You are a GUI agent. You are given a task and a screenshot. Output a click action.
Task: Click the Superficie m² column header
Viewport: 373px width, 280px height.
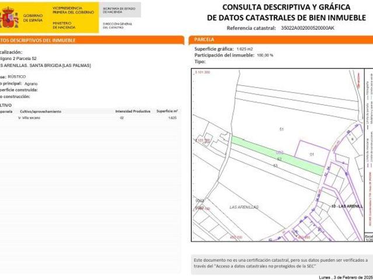coord(166,110)
